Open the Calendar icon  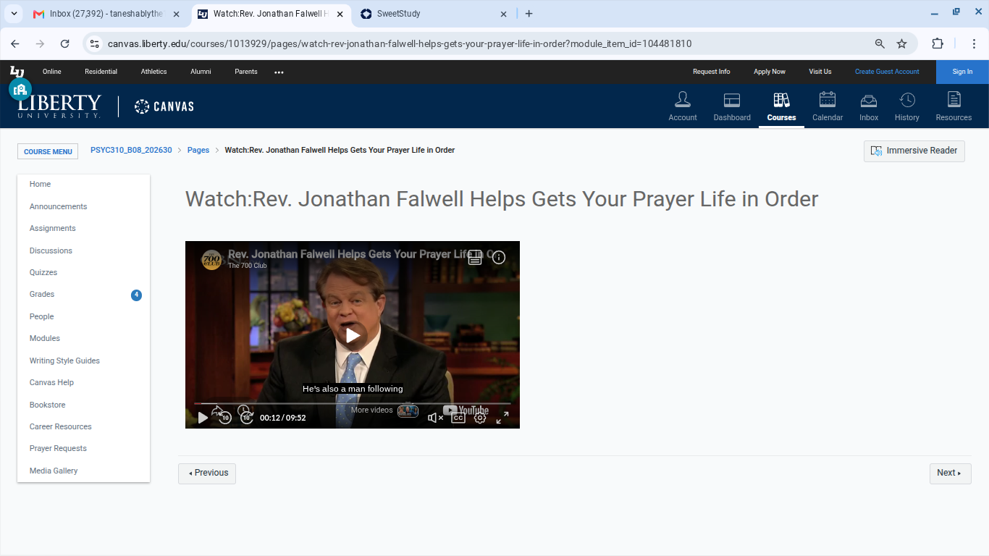click(x=828, y=106)
